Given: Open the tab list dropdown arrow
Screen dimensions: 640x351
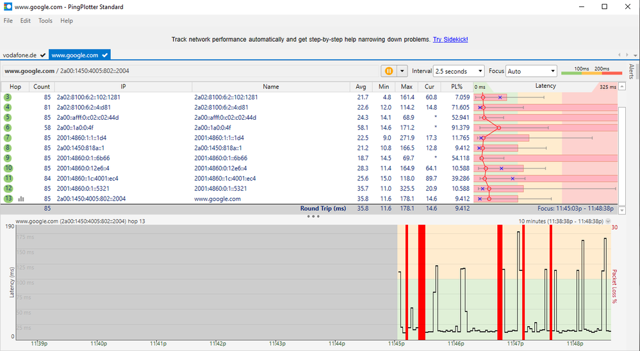Looking at the screenshot, I should coord(635,55).
